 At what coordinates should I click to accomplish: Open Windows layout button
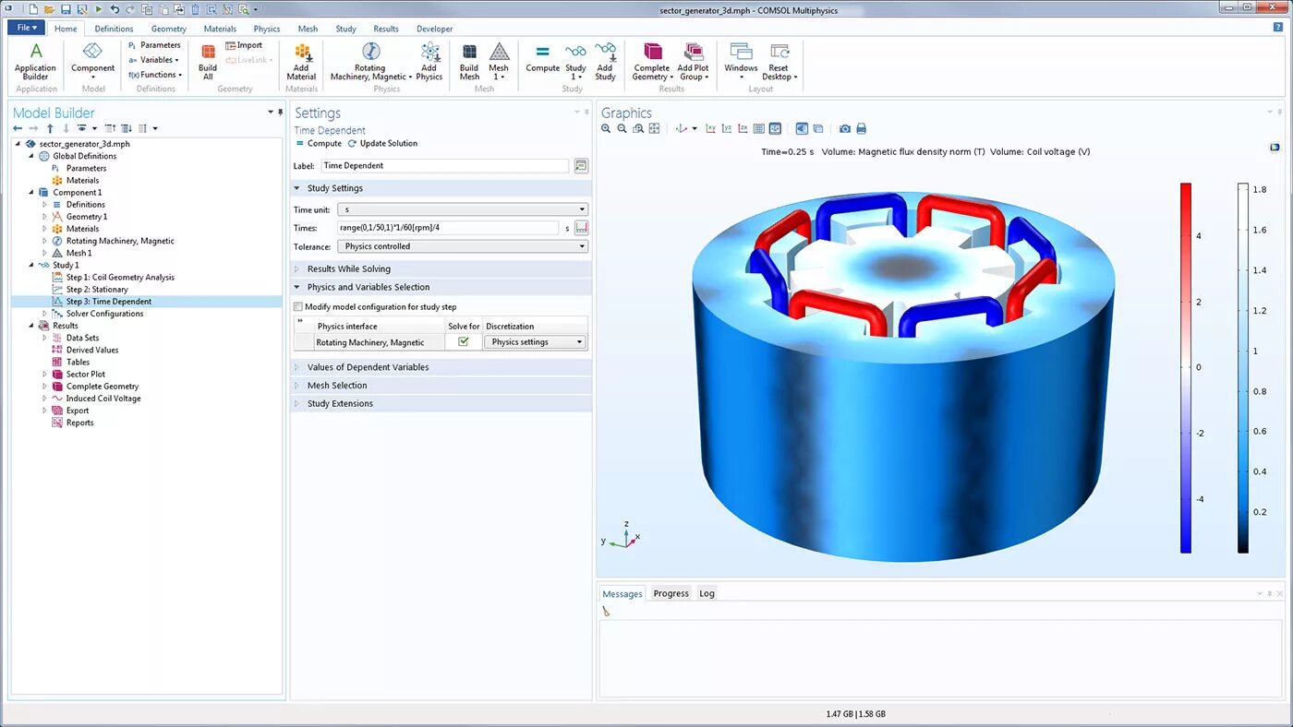[x=741, y=61]
